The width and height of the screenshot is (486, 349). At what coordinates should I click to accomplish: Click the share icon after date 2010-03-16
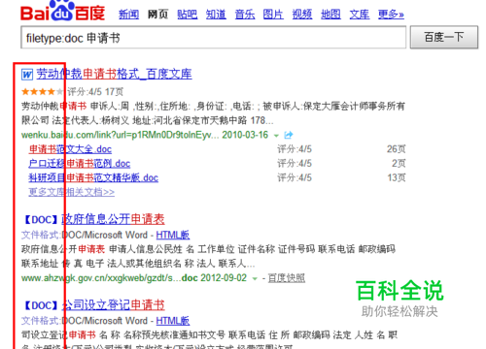pyautogui.click(x=289, y=135)
